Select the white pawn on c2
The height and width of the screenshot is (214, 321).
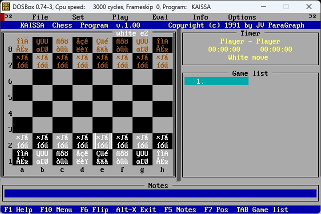tap(62, 141)
